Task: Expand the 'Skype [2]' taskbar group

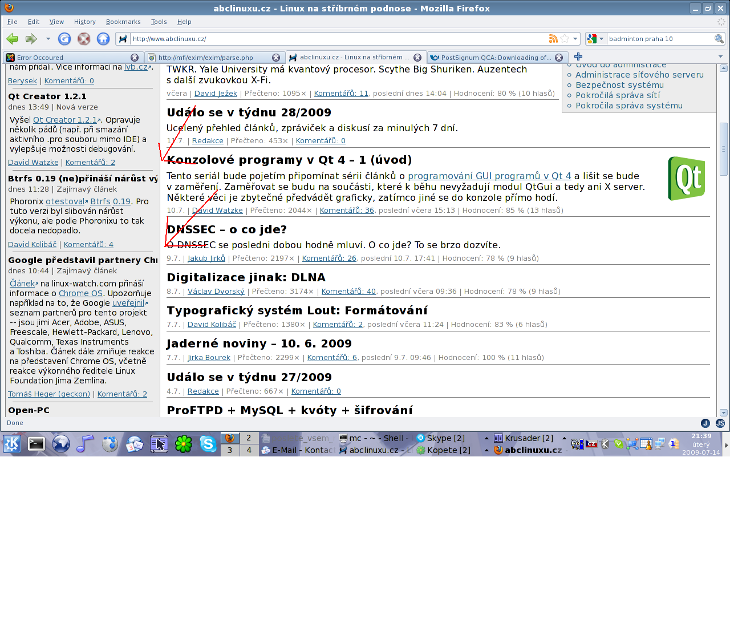Action: (452, 438)
